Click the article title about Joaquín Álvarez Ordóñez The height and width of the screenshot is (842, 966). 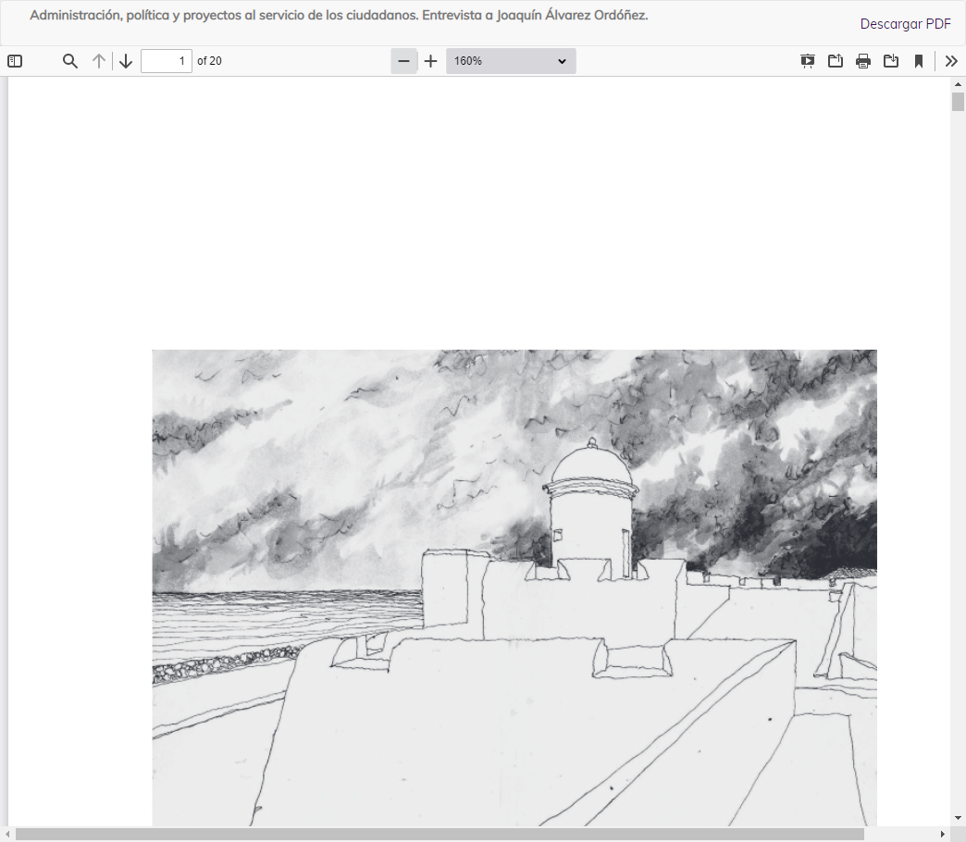tap(339, 16)
